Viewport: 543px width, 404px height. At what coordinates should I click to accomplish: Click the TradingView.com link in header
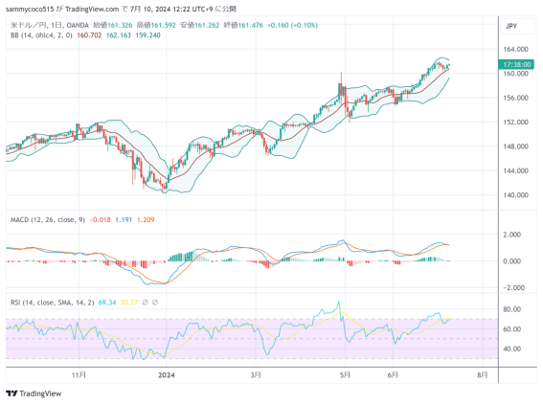[x=92, y=9]
